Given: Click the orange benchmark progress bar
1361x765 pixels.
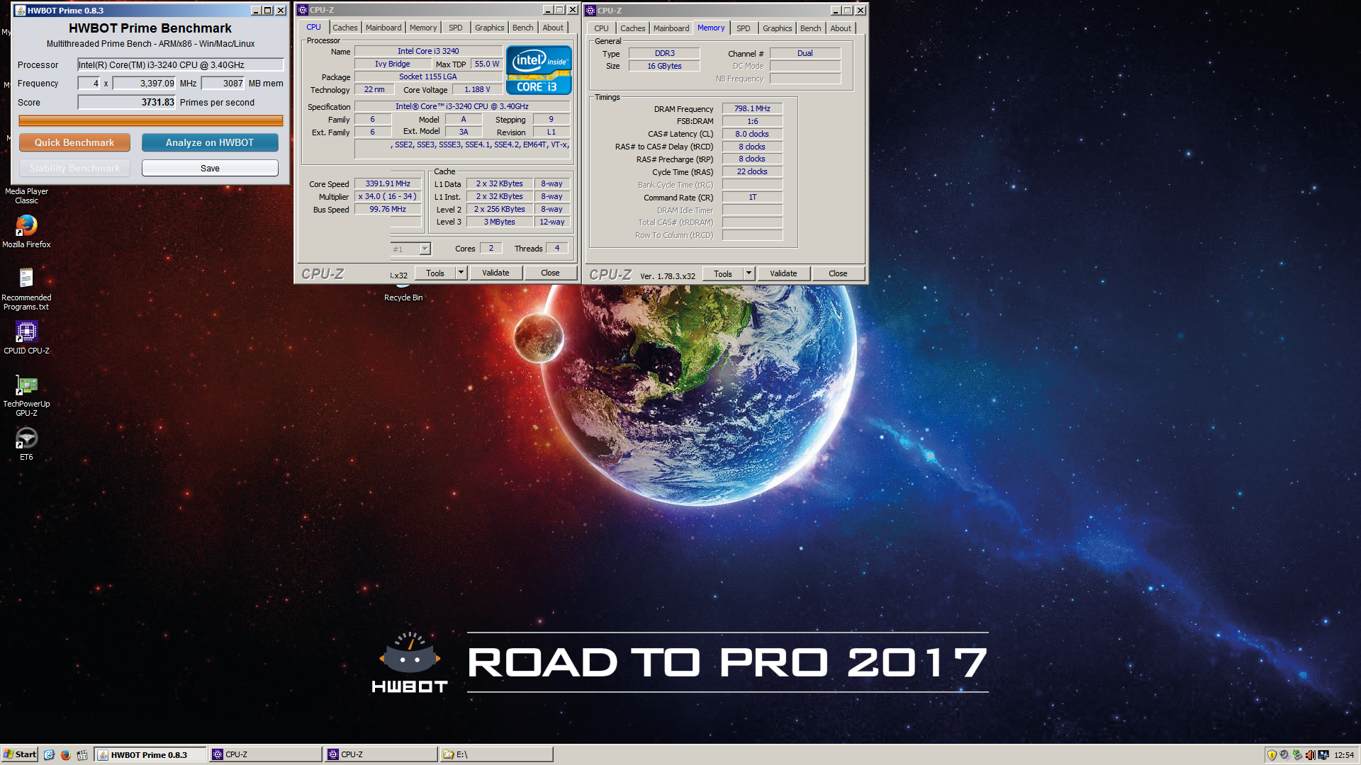Looking at the screenshot, I should [x=151, y=121].
